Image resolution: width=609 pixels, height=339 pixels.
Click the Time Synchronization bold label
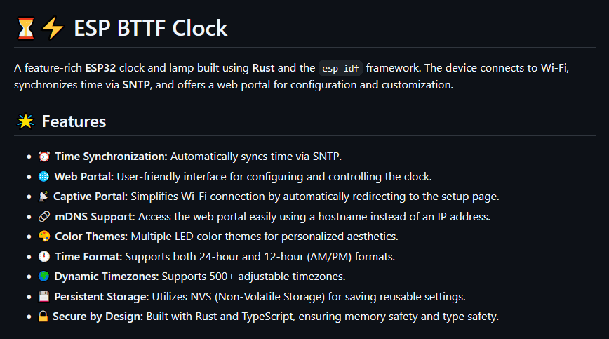click(x=111, y=156)
